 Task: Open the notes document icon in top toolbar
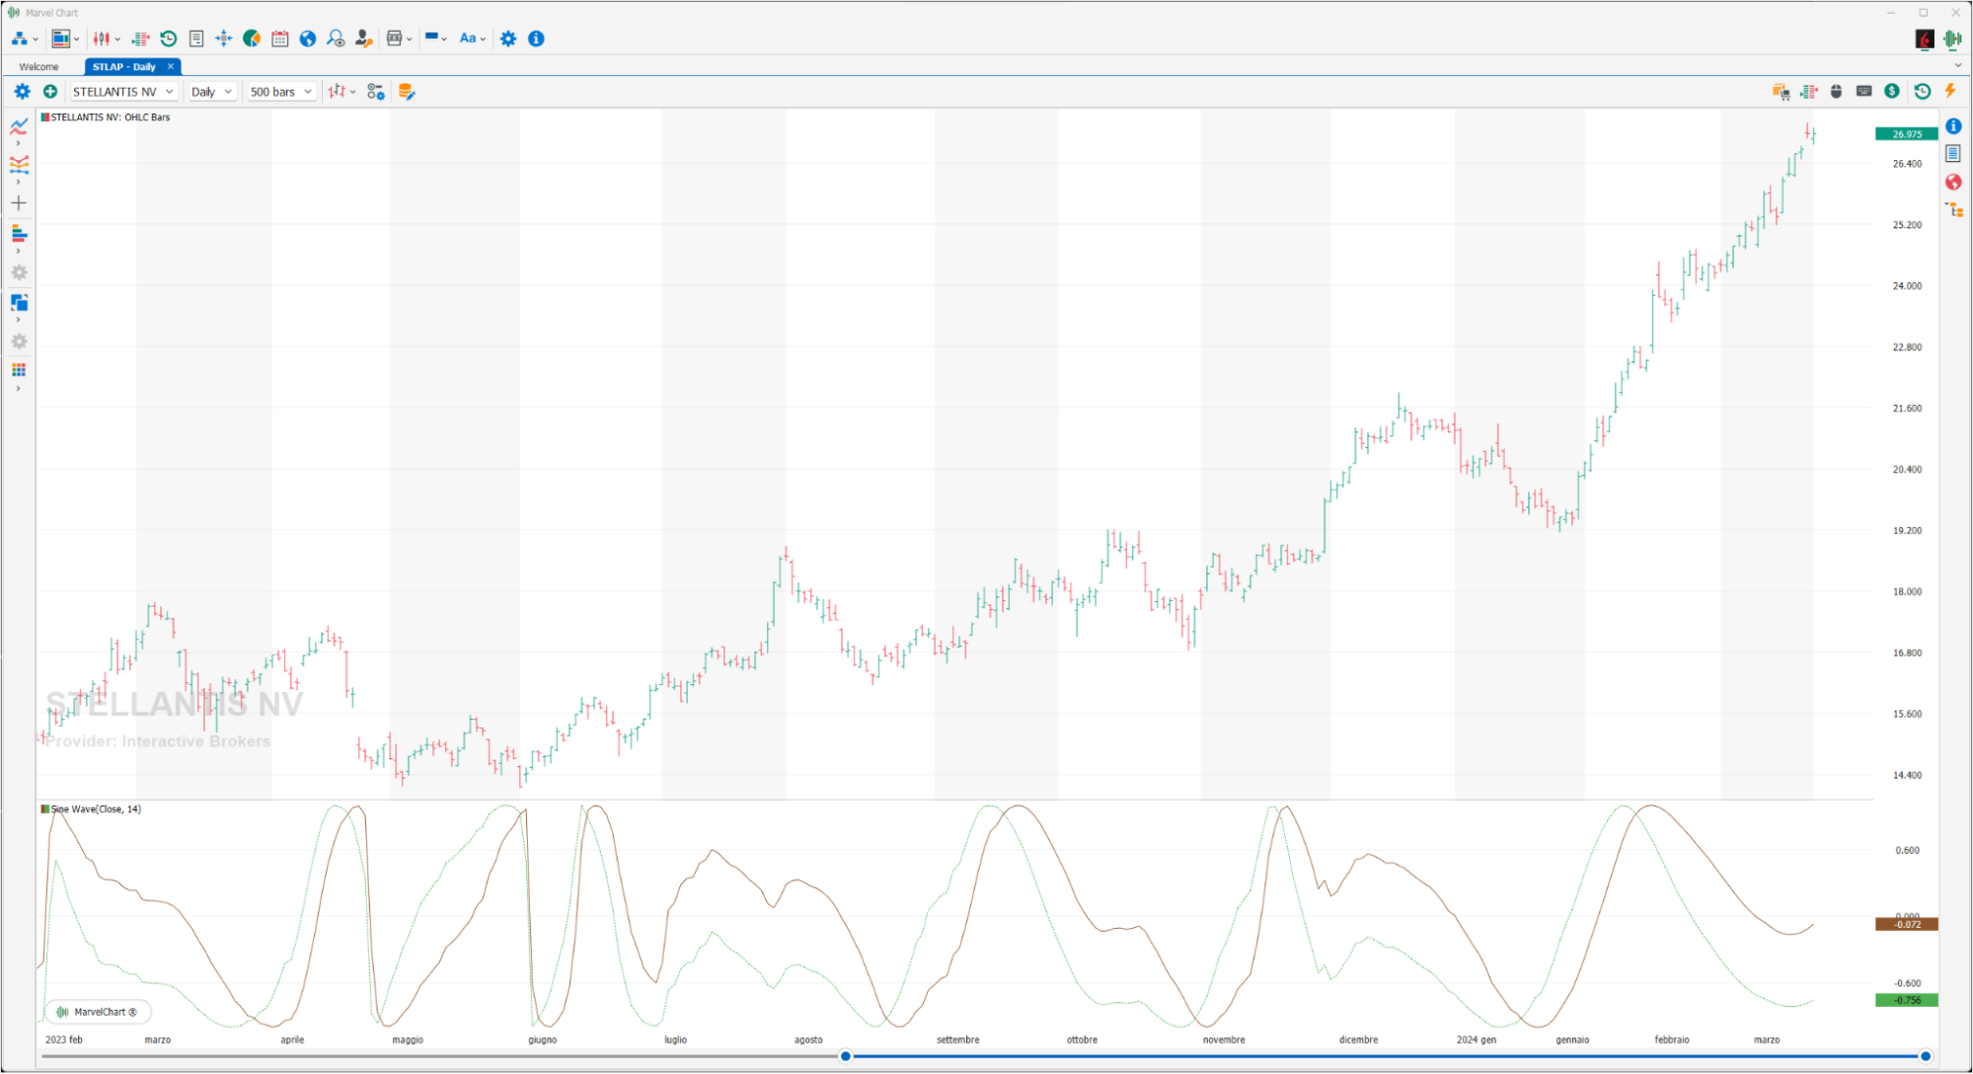[x=196, y=38]
